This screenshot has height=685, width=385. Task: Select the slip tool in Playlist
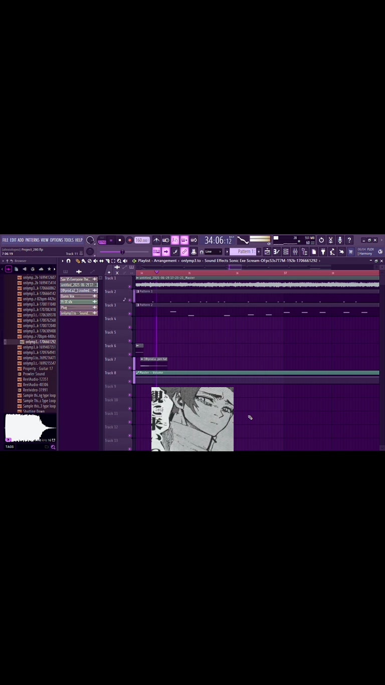coord(101,261)
